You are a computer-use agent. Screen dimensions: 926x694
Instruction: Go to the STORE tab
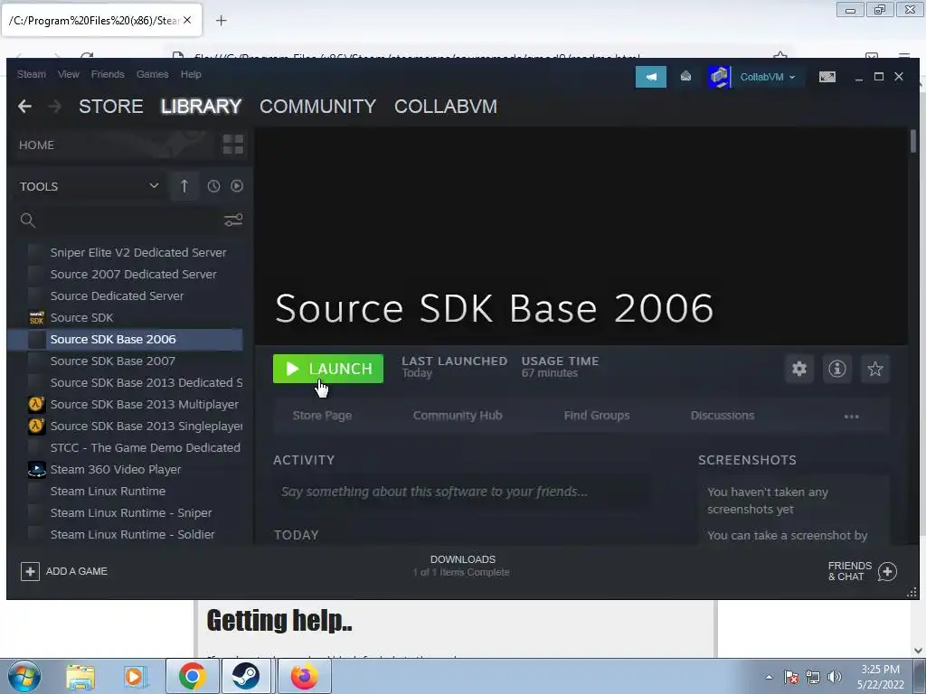[111, 107]
